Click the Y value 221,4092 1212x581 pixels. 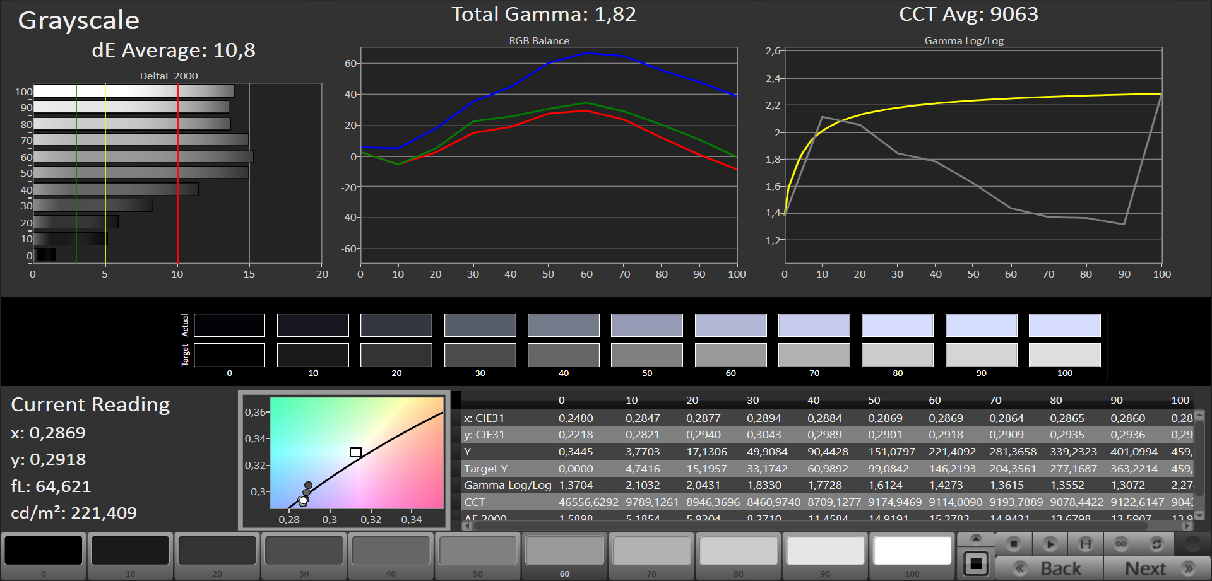[952, 452]
